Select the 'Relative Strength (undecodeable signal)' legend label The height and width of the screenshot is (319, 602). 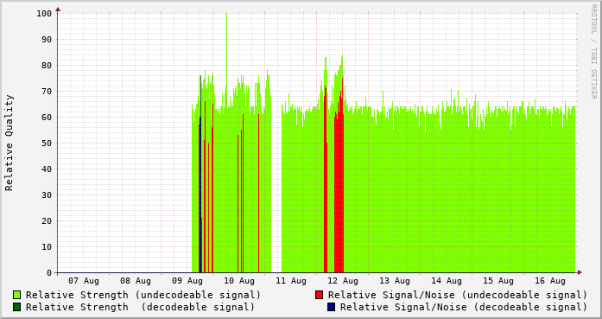coord(143,295)
